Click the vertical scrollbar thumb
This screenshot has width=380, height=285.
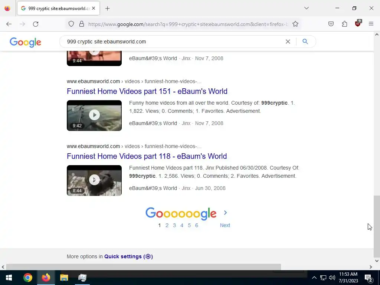[377, 226]
